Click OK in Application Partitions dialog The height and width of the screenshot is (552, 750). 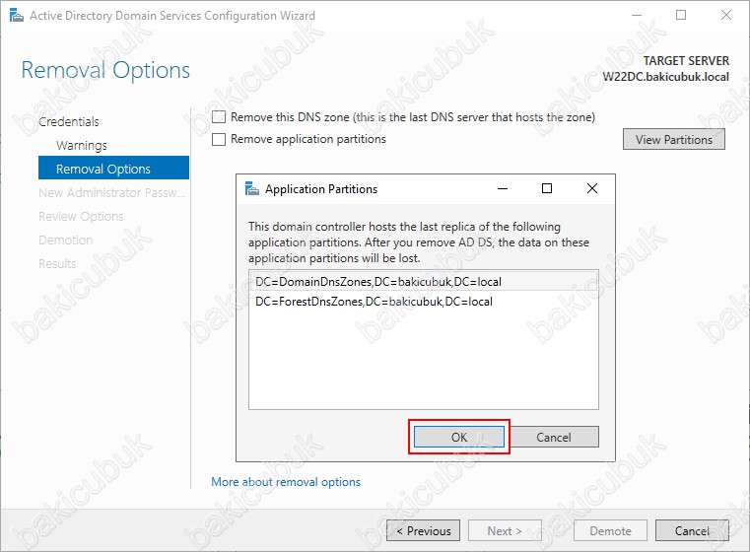[458, 437]
